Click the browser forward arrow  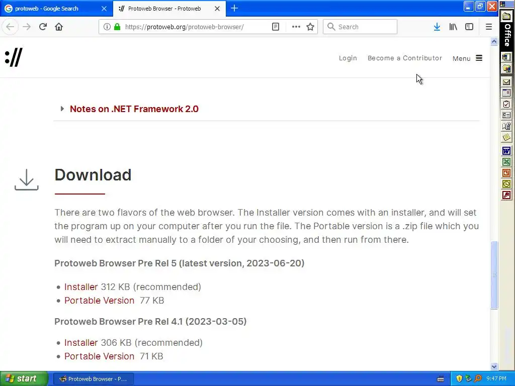pyautogui.click(x=27, y=27)
